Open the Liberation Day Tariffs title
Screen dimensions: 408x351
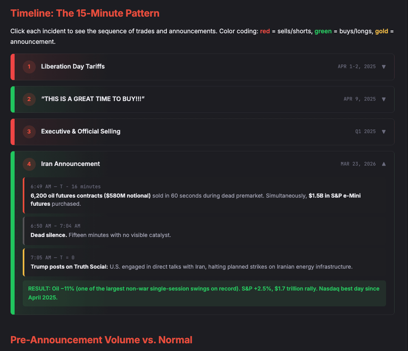(73, 66)
